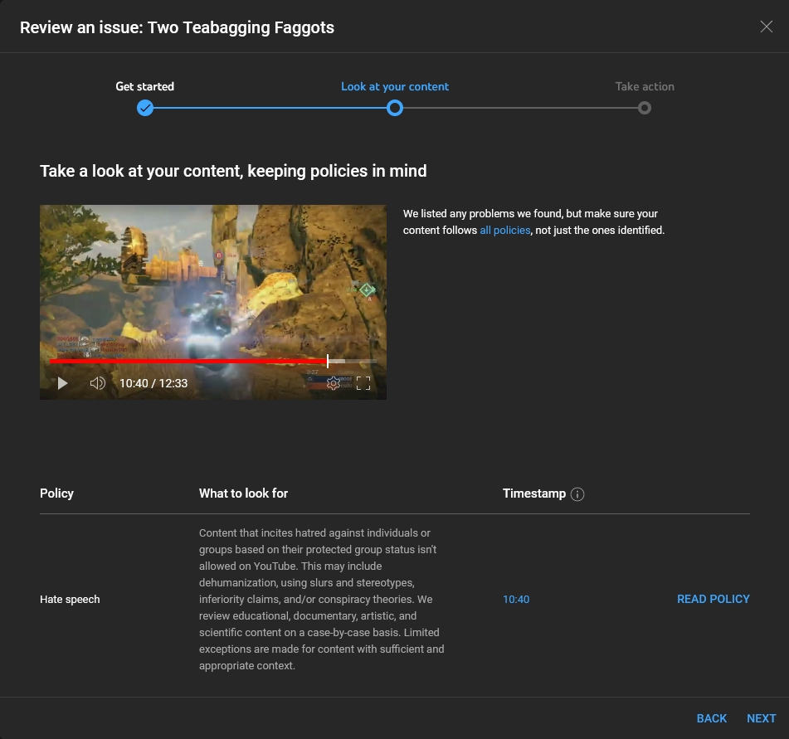This screenshot has width=789, height=739.
Task: Click the info icon beside Timestamp
Action: (x=578, y=494)
